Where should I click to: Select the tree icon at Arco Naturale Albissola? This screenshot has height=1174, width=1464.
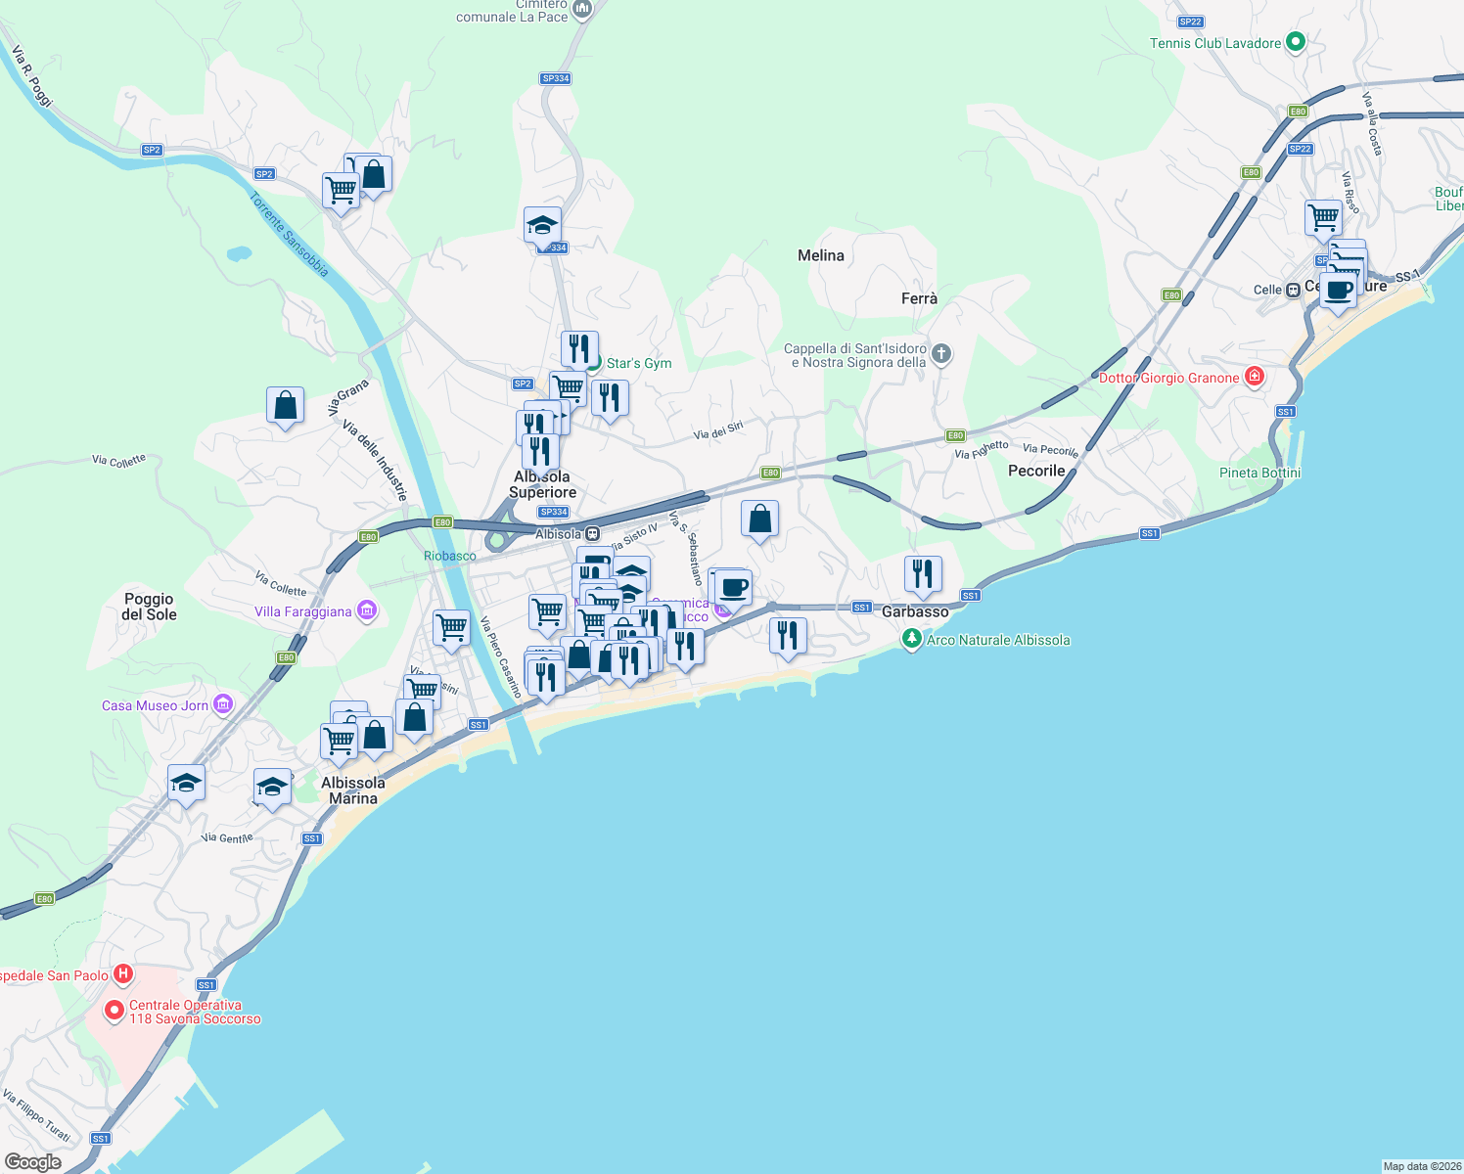pos(911,640)
